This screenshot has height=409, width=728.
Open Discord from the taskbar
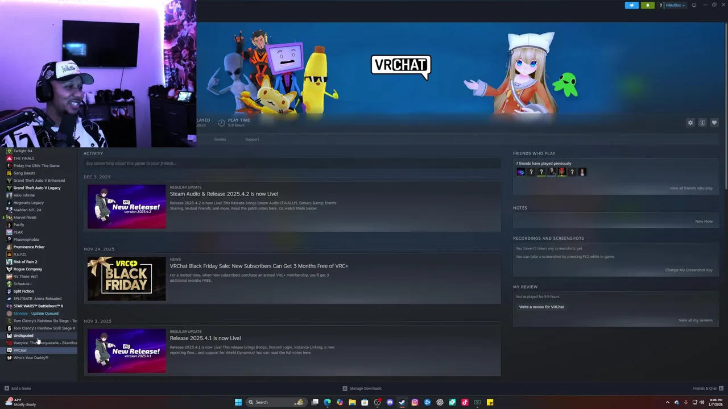click(x=390, y=402)
